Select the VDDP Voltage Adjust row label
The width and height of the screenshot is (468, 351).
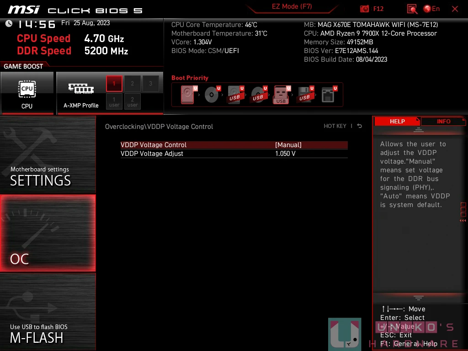152,154
